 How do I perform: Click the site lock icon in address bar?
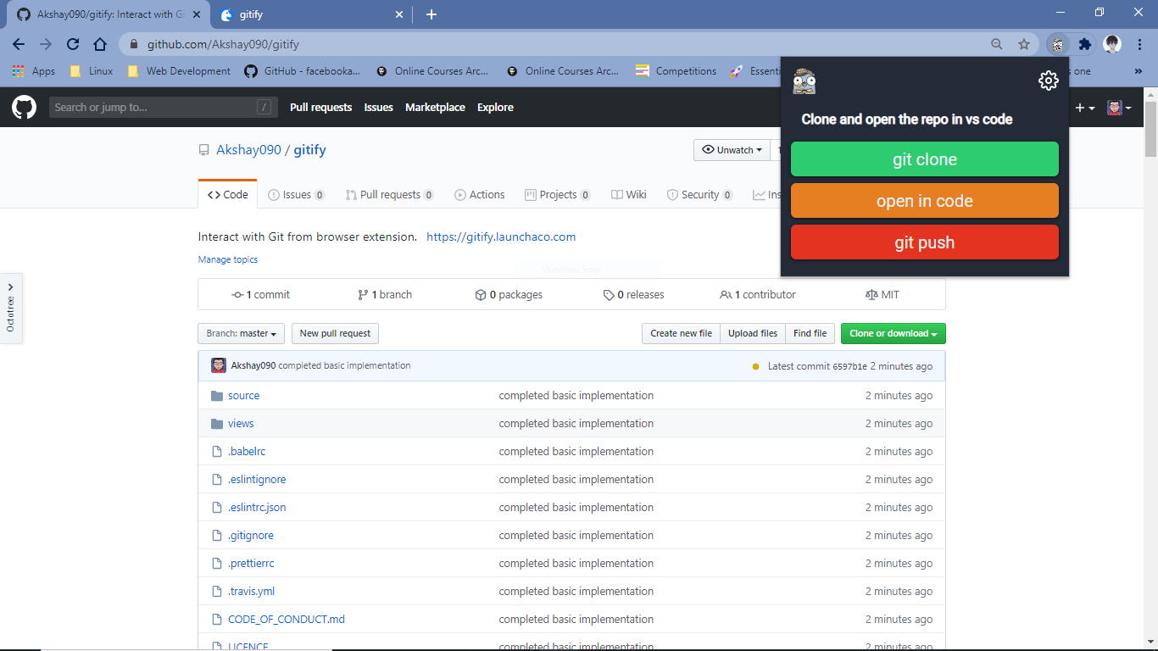136,44
